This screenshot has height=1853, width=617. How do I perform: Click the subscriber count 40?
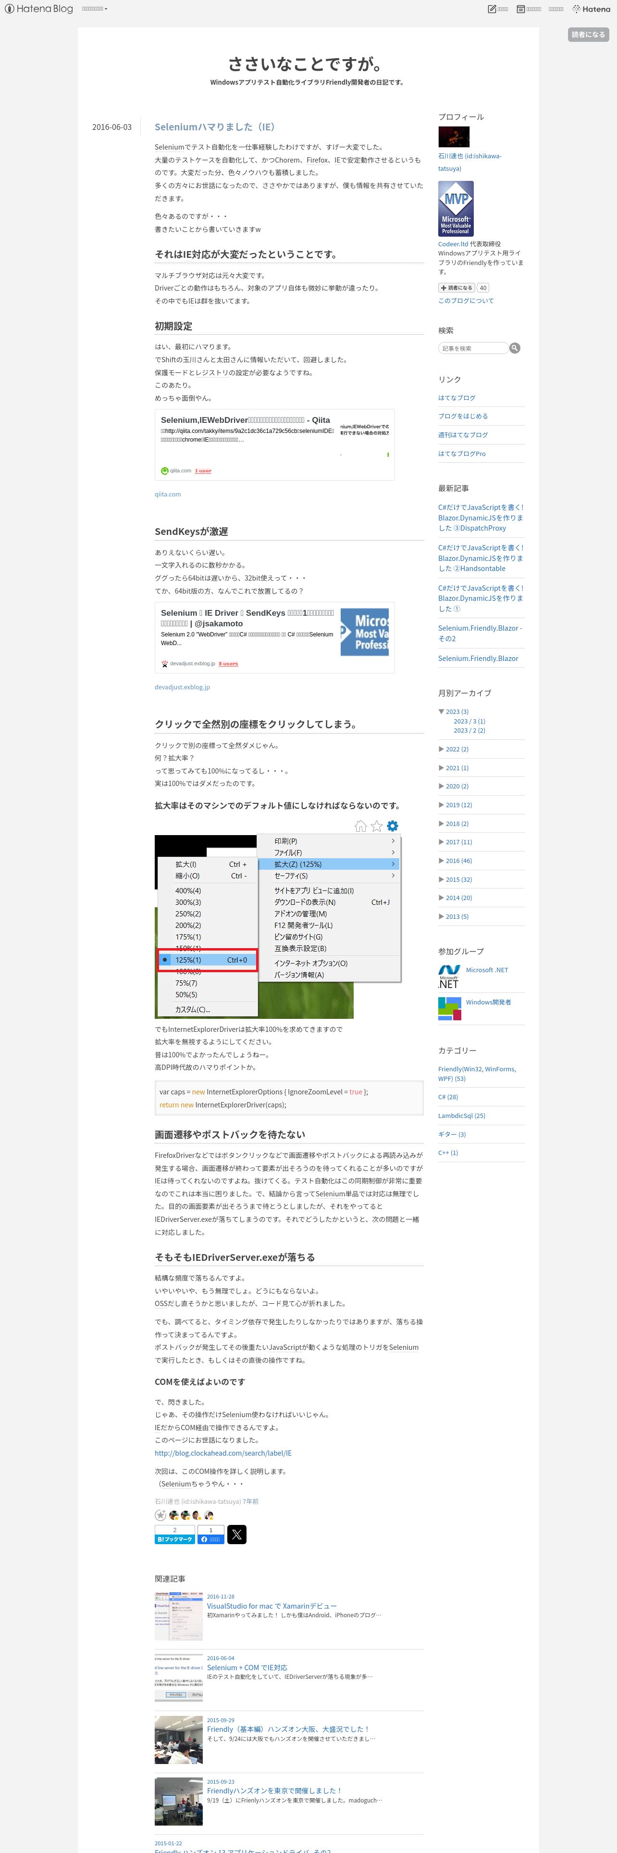click(482, 288)
